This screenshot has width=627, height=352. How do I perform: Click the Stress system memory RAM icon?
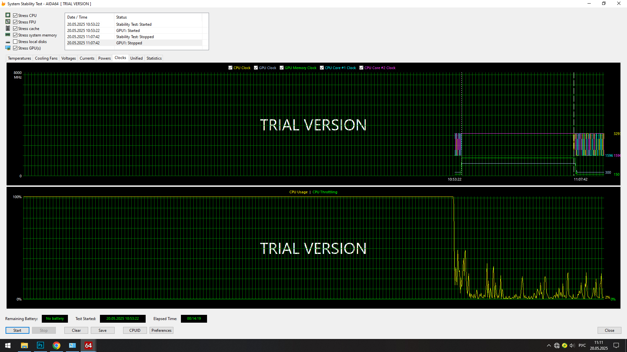8,35
